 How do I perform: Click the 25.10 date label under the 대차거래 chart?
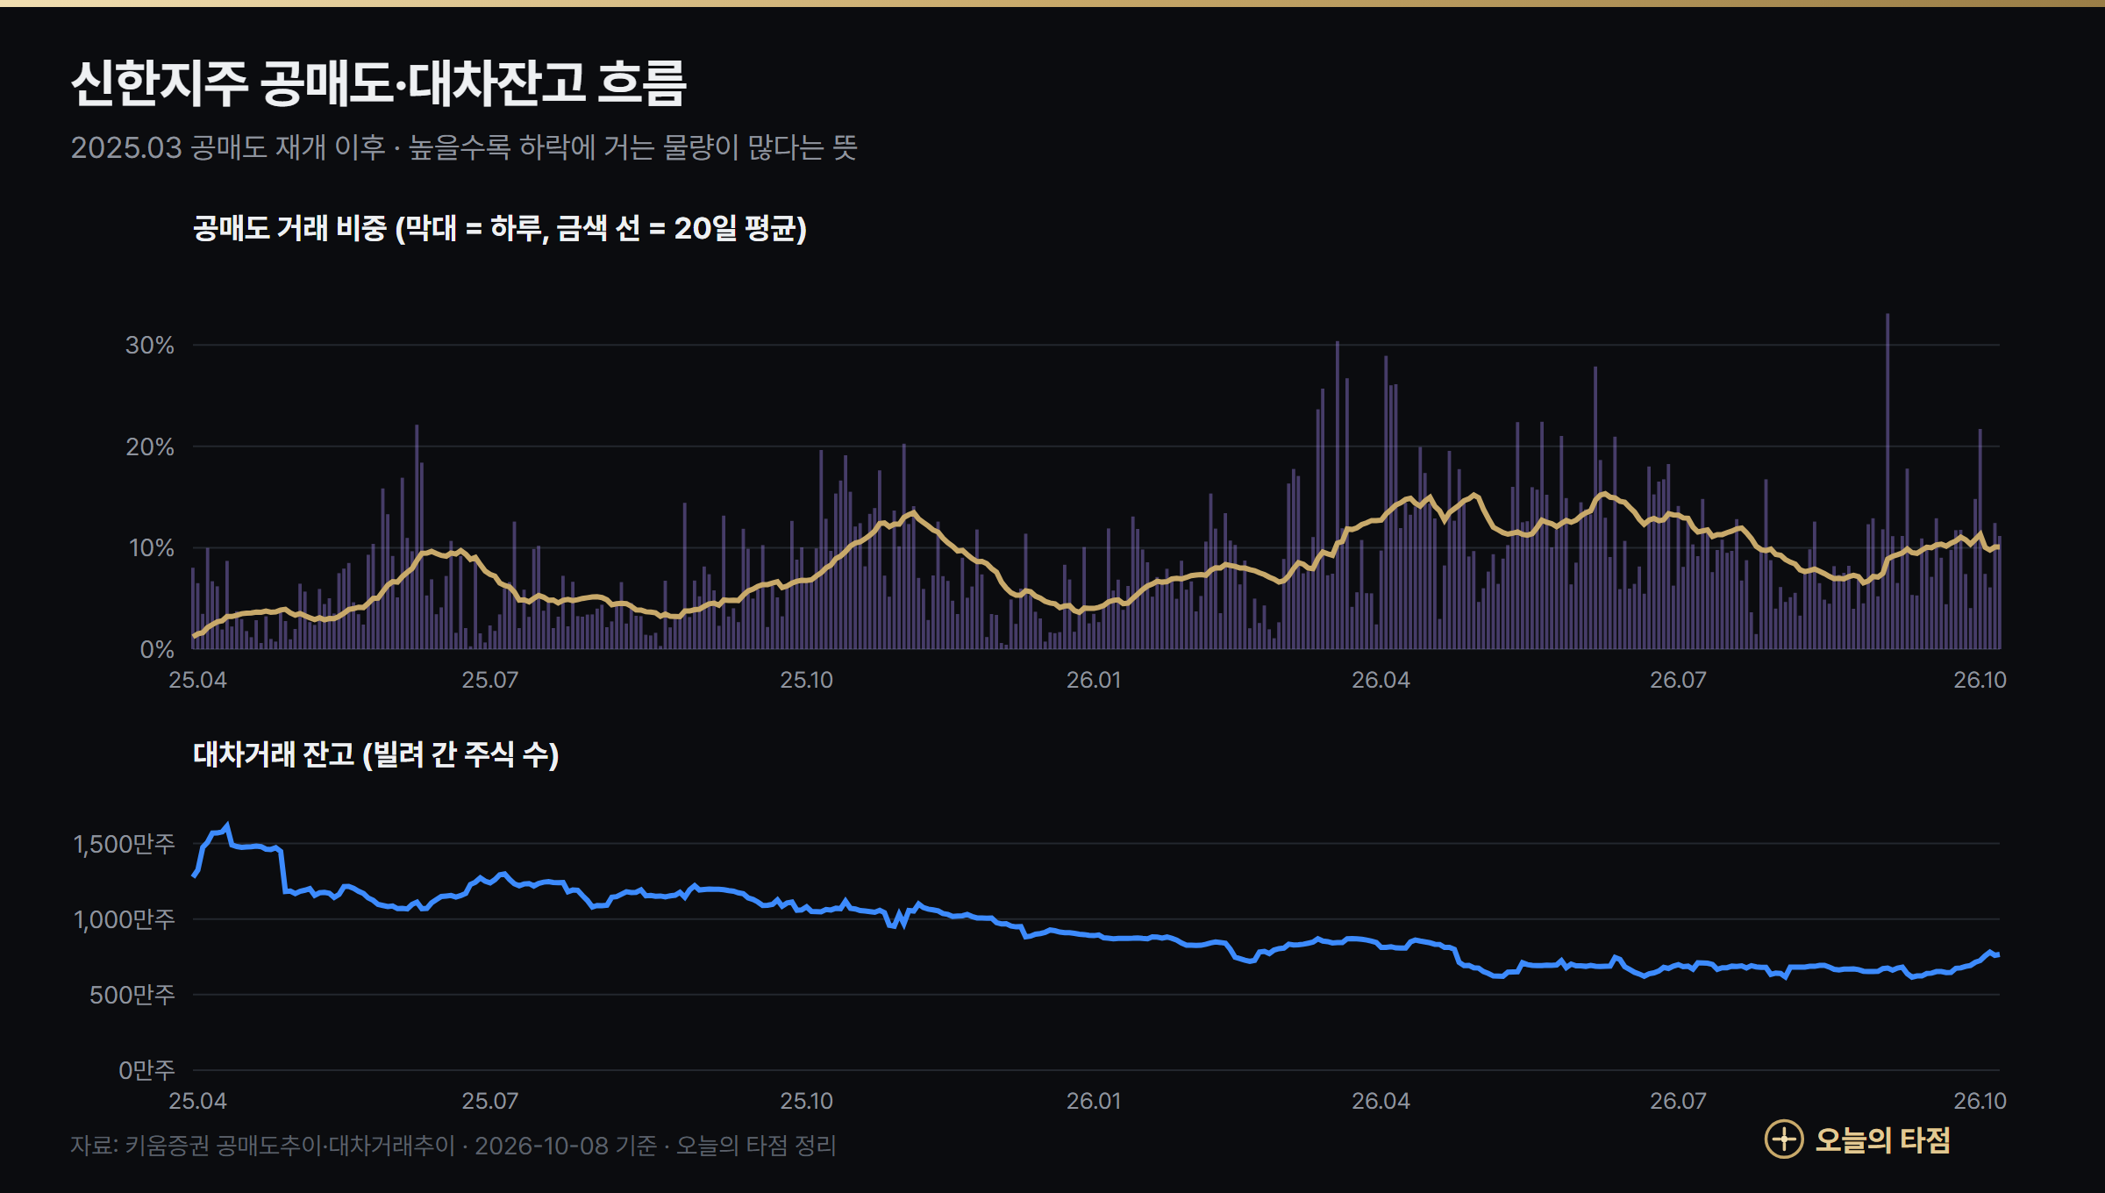point(807,1101)
